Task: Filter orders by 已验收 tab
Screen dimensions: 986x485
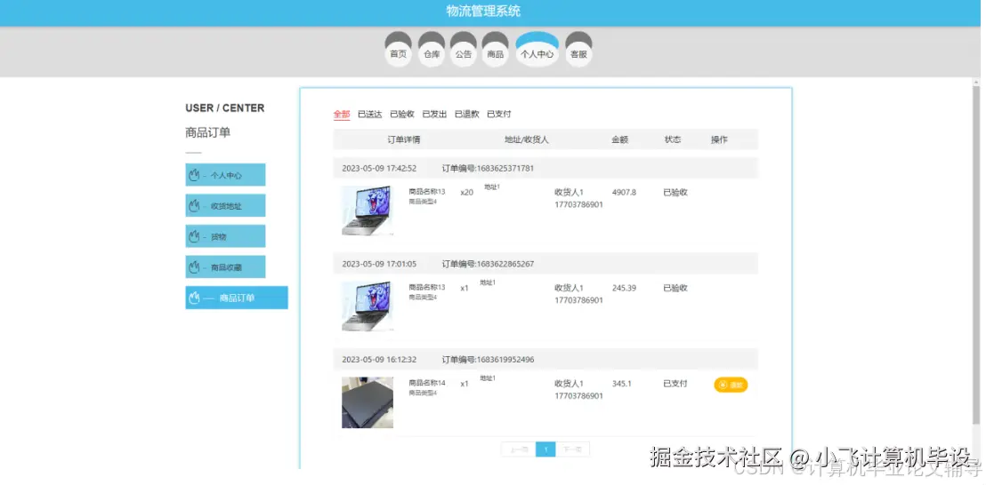Action: 402,115
